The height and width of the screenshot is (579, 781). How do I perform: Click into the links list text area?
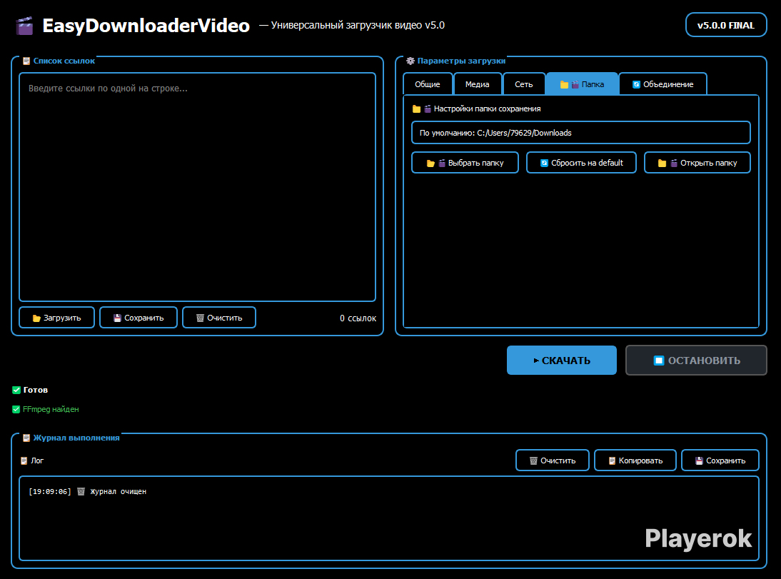197,187
